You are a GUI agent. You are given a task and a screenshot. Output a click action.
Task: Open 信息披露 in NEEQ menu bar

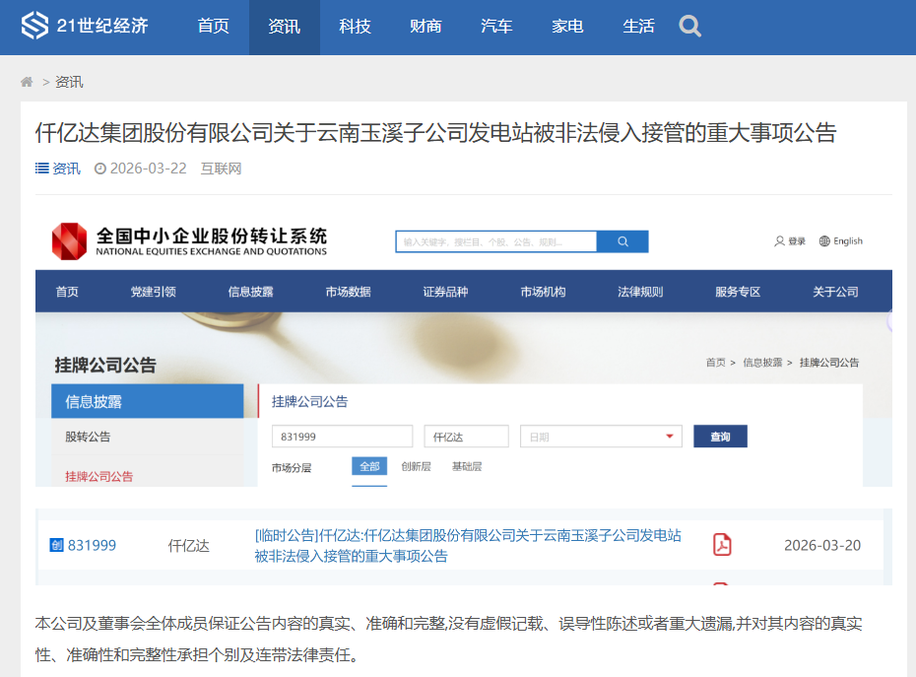coord(250,291)
